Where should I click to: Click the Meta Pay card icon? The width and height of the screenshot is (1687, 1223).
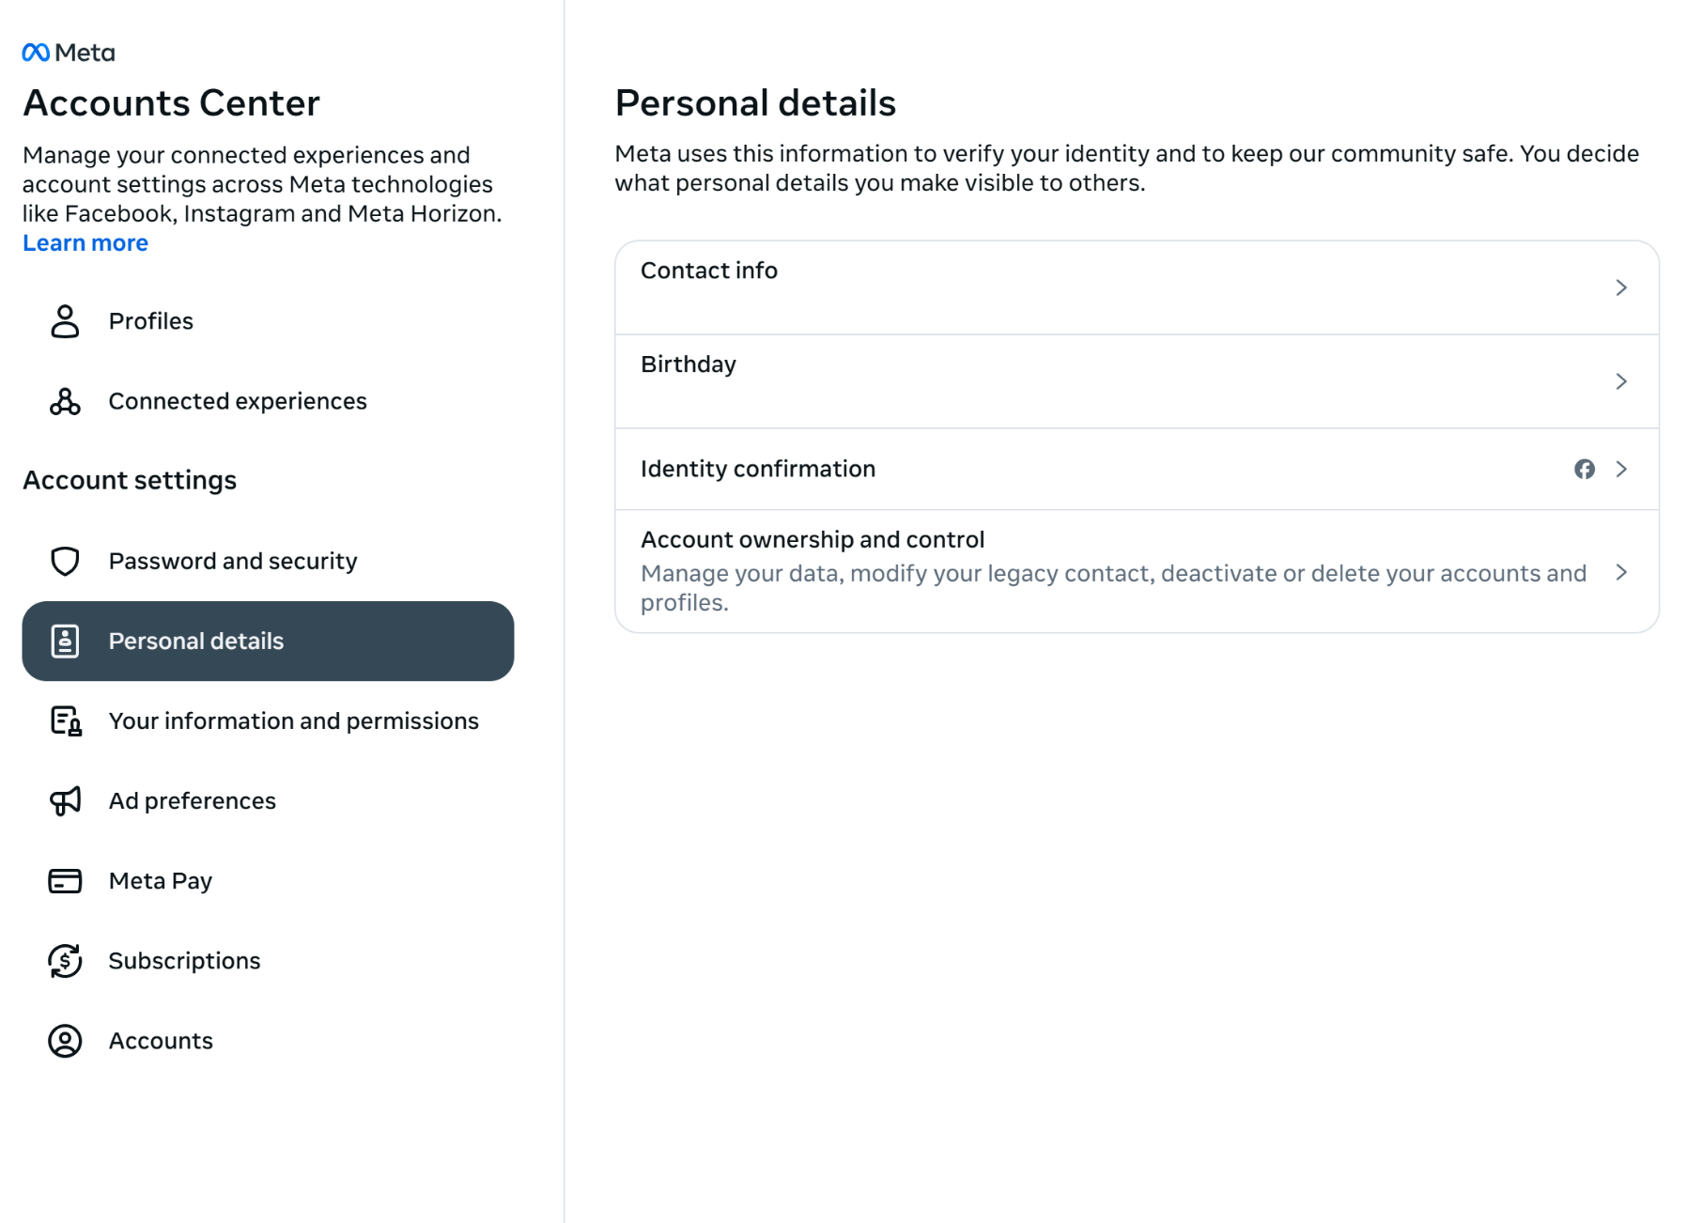[65, 881]
